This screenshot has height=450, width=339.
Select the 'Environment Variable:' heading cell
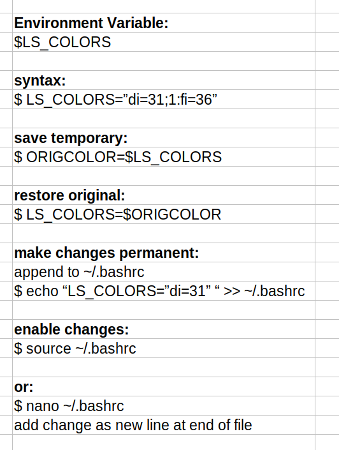164,23
